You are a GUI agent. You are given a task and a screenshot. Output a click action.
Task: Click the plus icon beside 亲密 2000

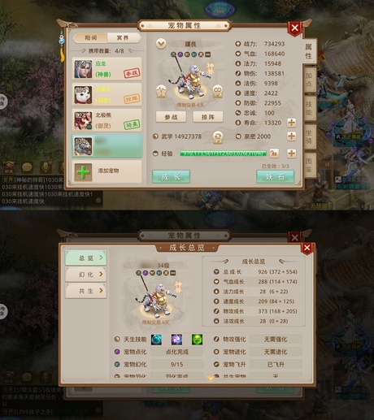(292, 136)
